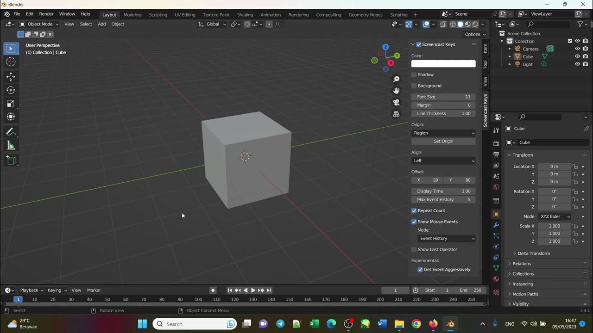Switch to the Sculpting workspace tab

tap(158, 15)
